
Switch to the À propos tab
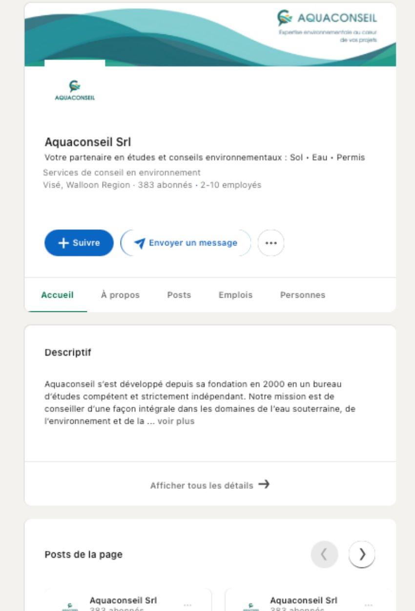click(x=120, y=295)
